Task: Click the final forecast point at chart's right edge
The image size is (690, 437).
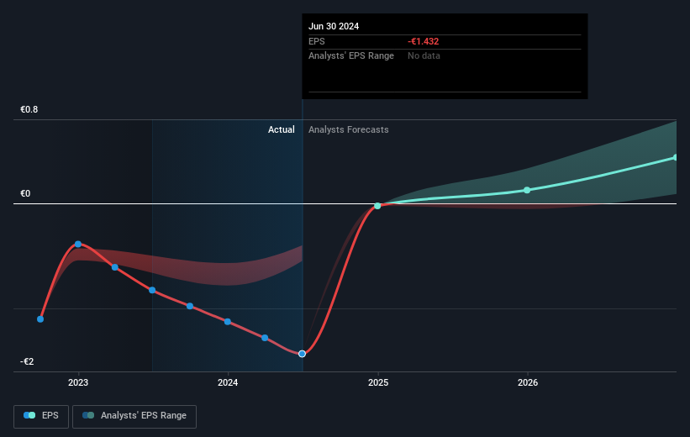Action: click(x=676, y=157)
